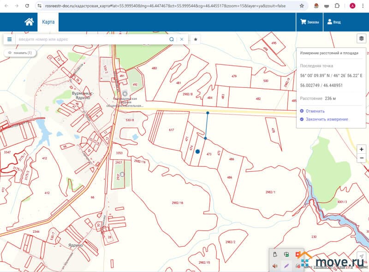
Task: Click the search magnifier icon
Action: pyautogui.click(x=172, y=39)
